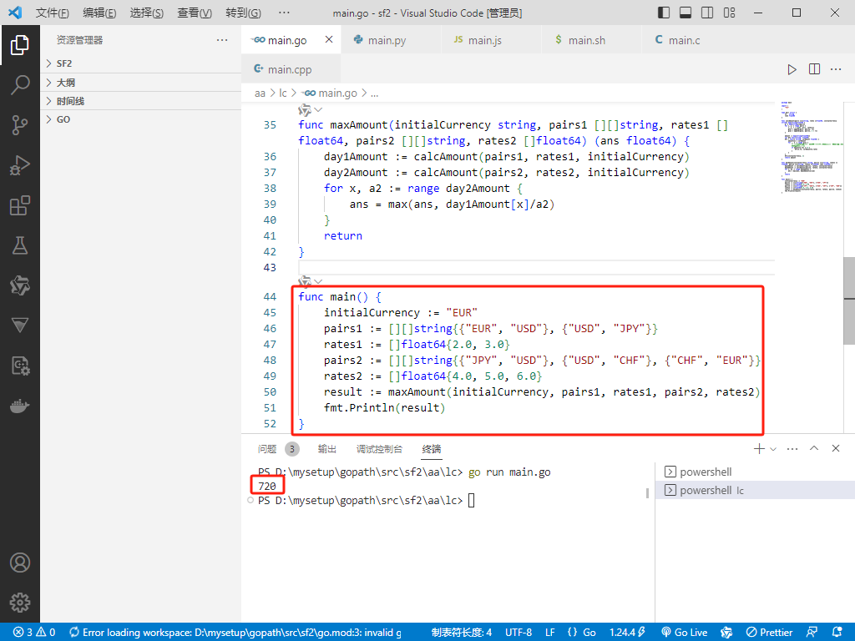Image resolution: width=855 pixels, height=641 pixels.
Task: Open notifications bell in status bar
Action: tap(837, 633)
